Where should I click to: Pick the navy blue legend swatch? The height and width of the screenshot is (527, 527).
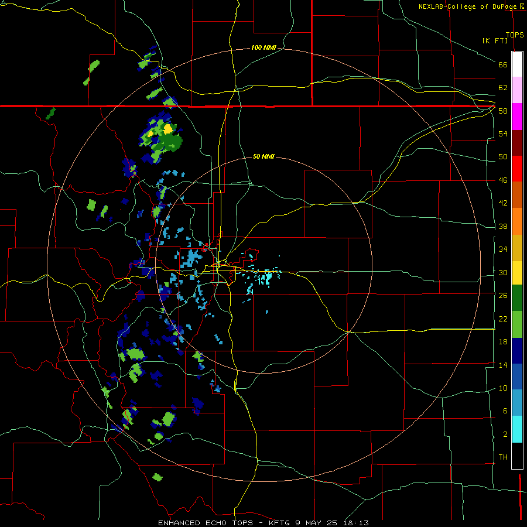[x=517, y=351]
